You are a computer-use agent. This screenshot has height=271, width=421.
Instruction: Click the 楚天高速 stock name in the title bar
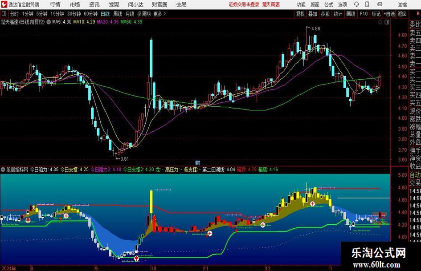click(271, 4)
